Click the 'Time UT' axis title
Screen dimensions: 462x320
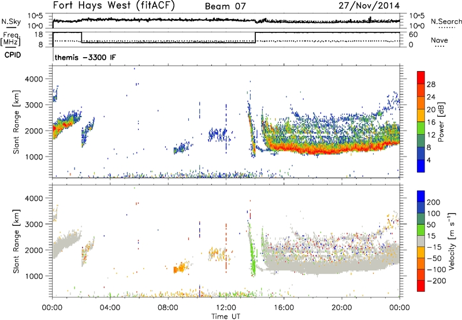click(x=226, y=317)
